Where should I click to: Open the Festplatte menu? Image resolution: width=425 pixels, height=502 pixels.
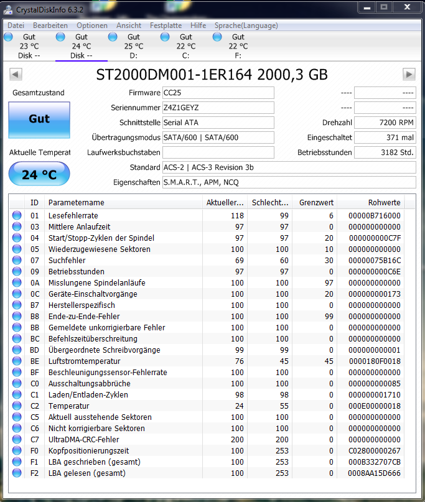166,26
